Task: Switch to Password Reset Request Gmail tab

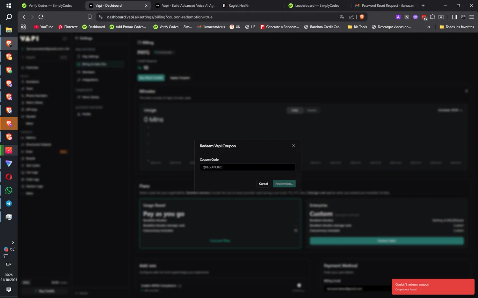Action: tap(384, 5)
